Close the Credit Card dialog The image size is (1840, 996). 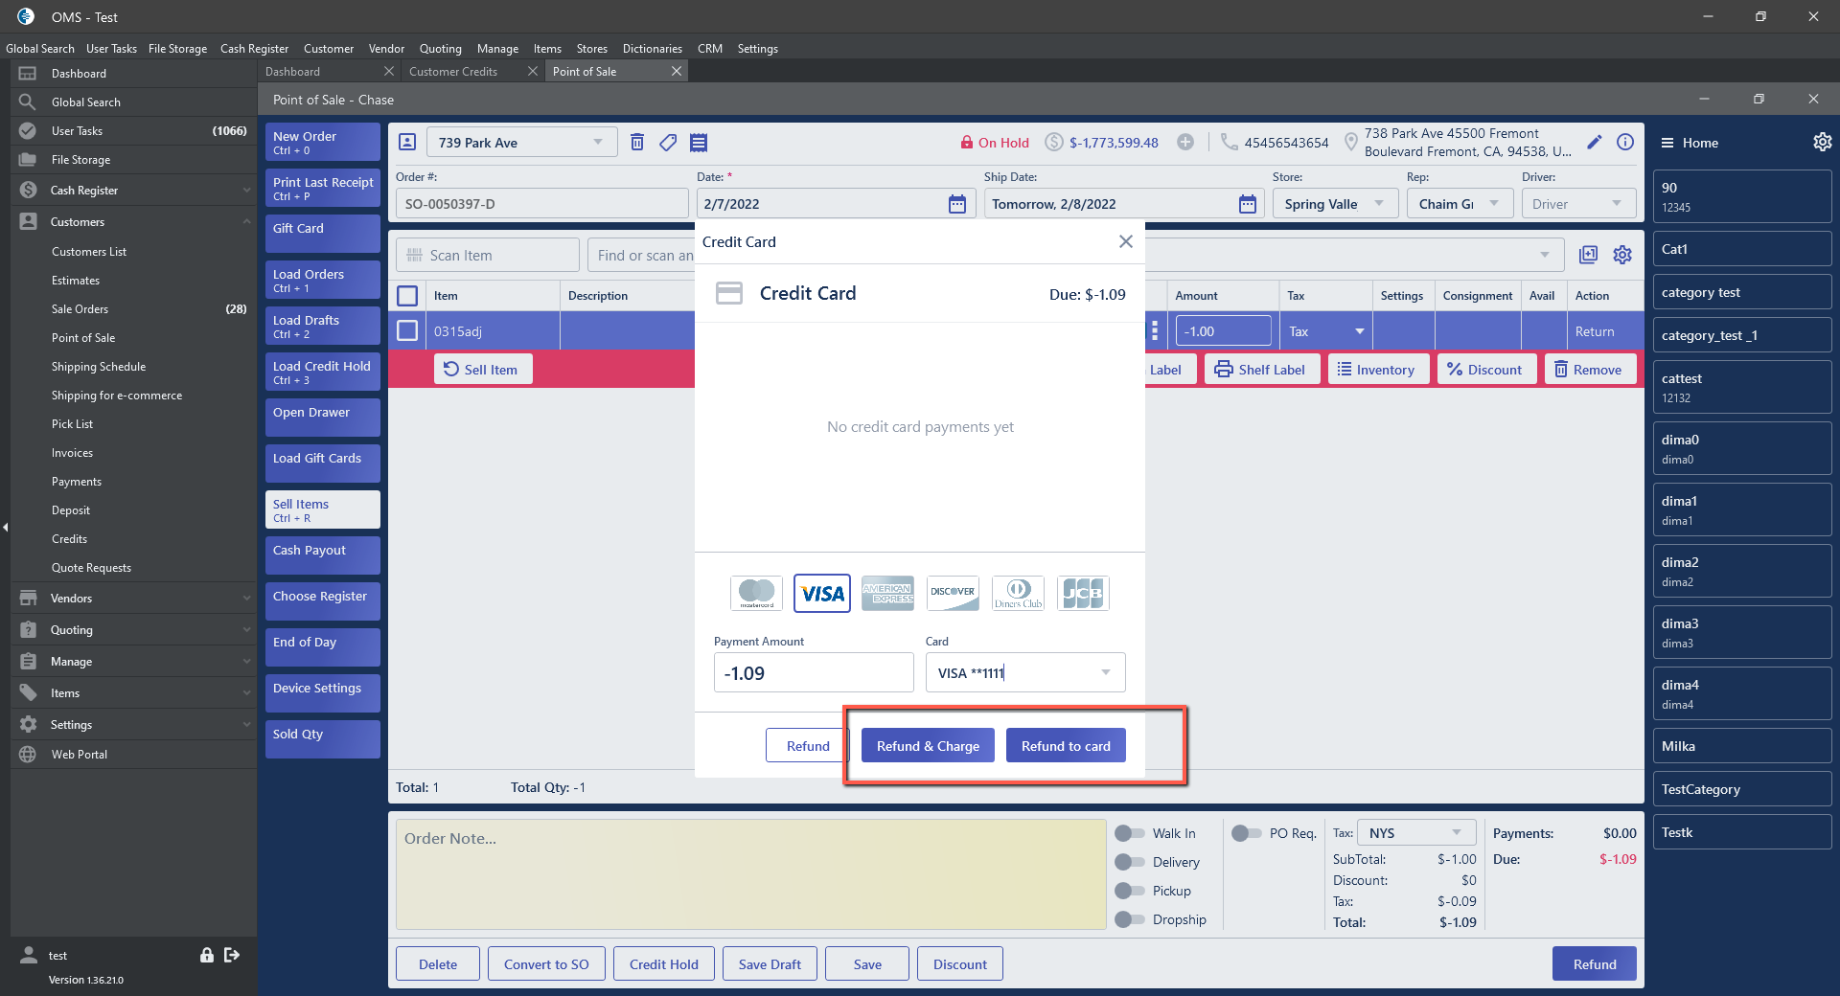[x=1126, y=241]
